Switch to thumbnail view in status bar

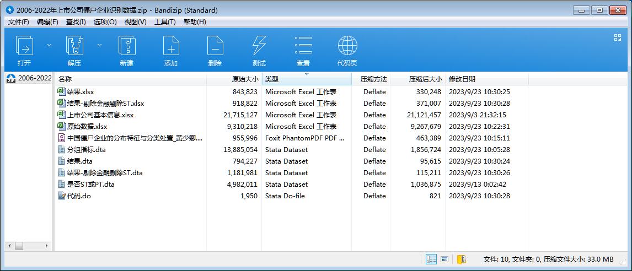point(444,259)
